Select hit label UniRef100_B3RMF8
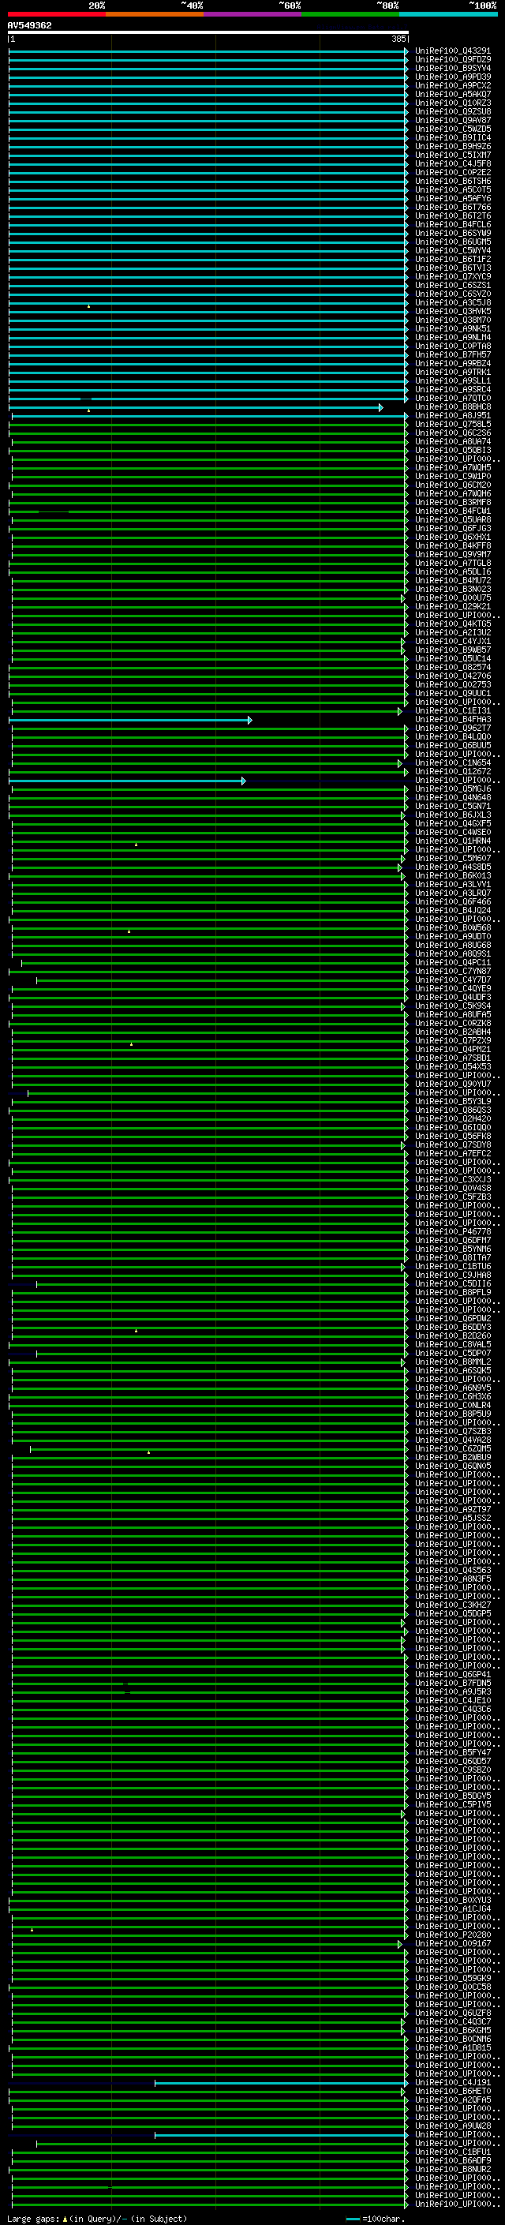 453,503
